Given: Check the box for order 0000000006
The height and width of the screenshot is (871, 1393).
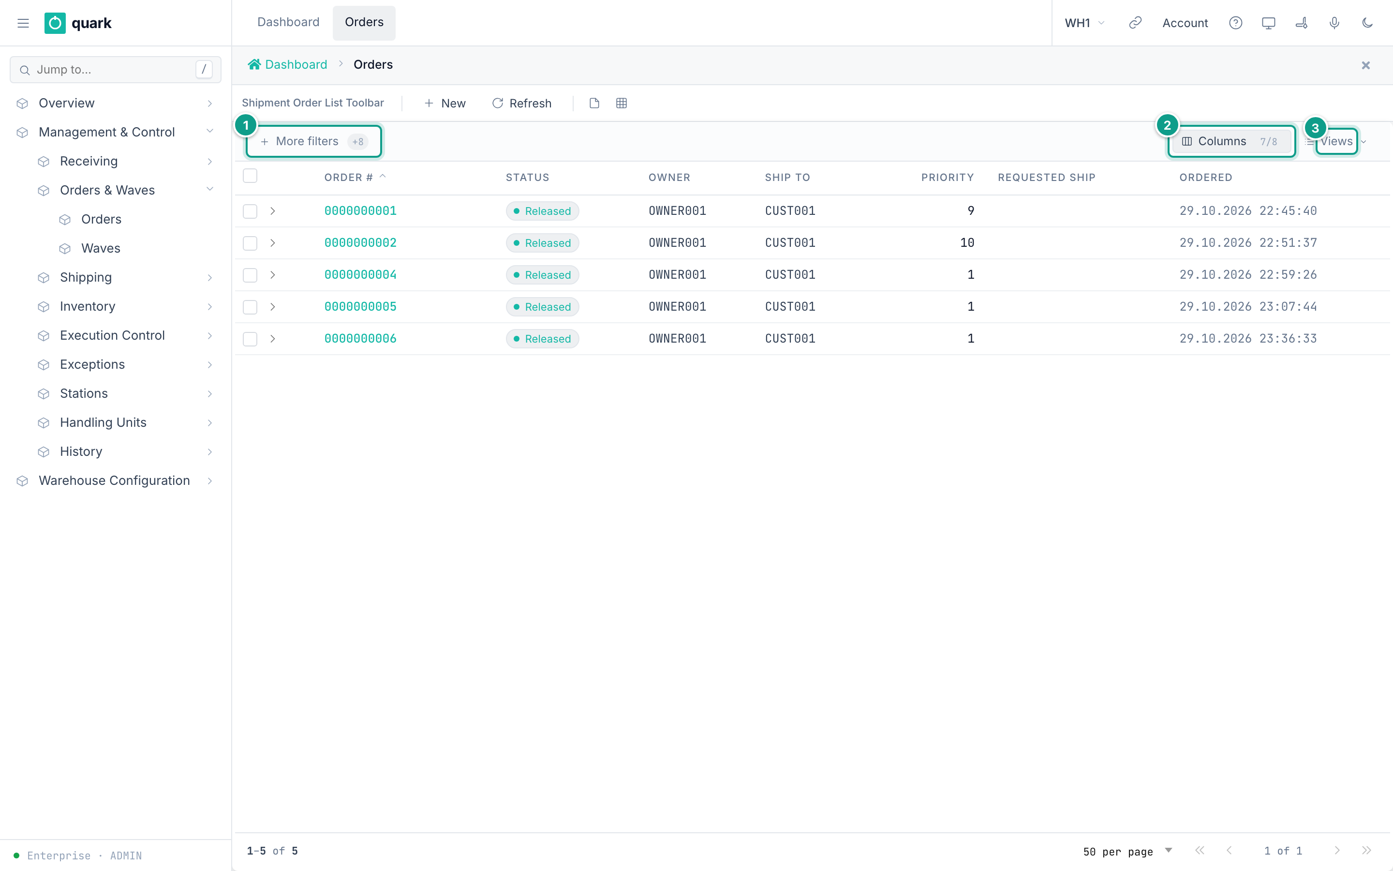Looking at the screenshot, I should pyautogui.click(x=250, y=339).
